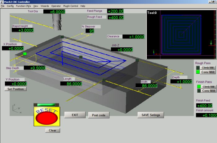217x143 pixels.
Task: Click the % Stepover value field
Action: pos(90,31)
